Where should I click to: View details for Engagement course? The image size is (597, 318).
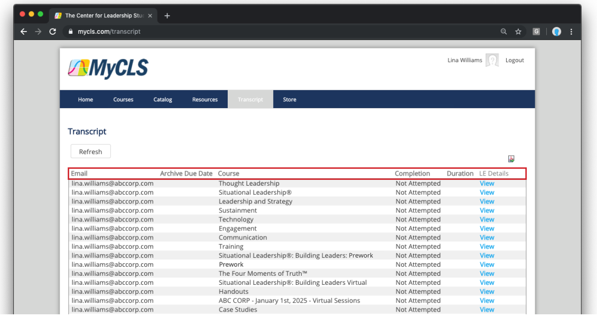click(x=487, y=228)
